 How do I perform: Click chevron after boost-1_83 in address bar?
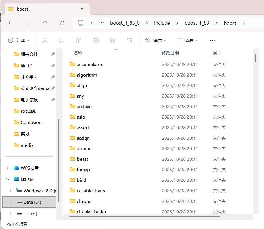(x=216, y=23)
